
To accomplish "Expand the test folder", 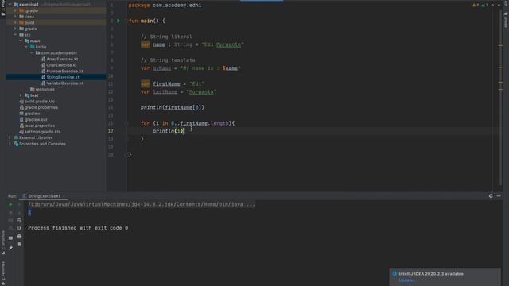I will click(21, 95).
